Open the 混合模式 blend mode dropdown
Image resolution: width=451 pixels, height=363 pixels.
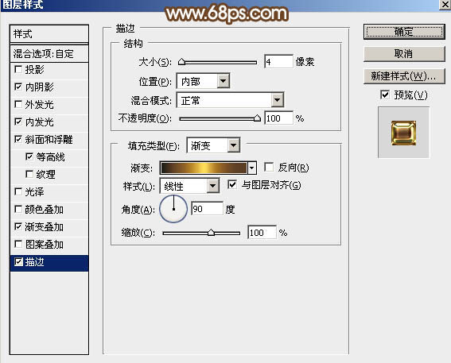230,100
